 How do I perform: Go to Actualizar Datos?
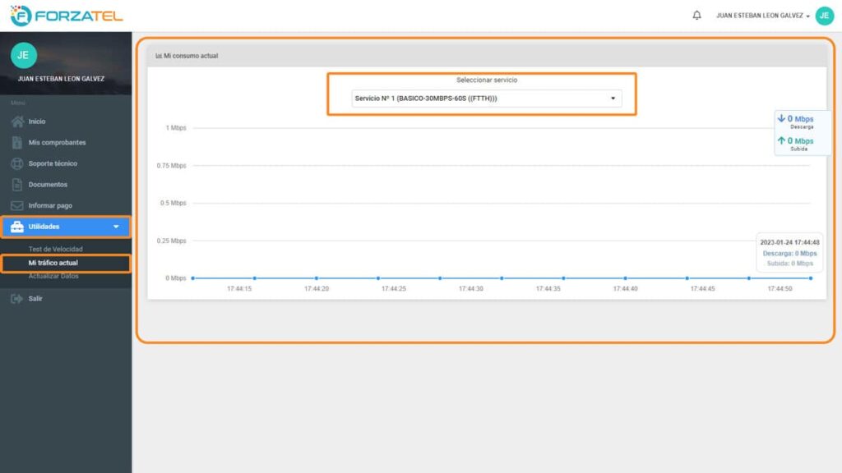[53, 276]
